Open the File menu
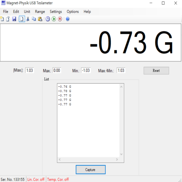 click(5, 12)
